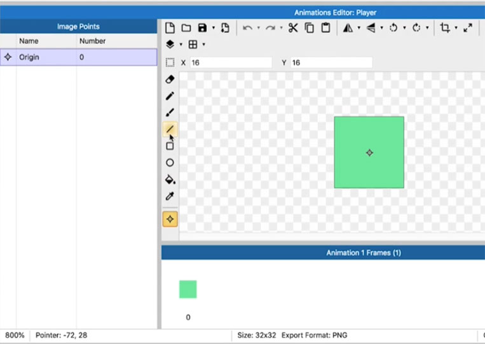Viewport: 485px width, 344px height.
Task: Click the Size: 32x32 status text
Action: pyautogui.click(x=256, y=335)
